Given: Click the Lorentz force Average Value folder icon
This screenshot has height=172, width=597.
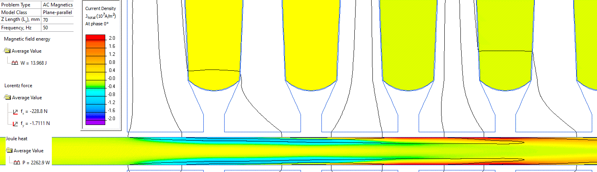Looking at the screenshot, I should tap(8, 98).
